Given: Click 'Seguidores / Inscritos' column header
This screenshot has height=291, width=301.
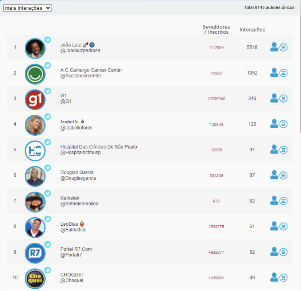Looking at the screenshot, I should (x=216, y=29).
